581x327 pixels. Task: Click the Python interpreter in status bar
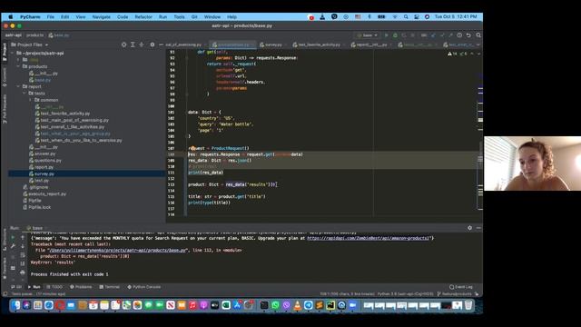406,294
